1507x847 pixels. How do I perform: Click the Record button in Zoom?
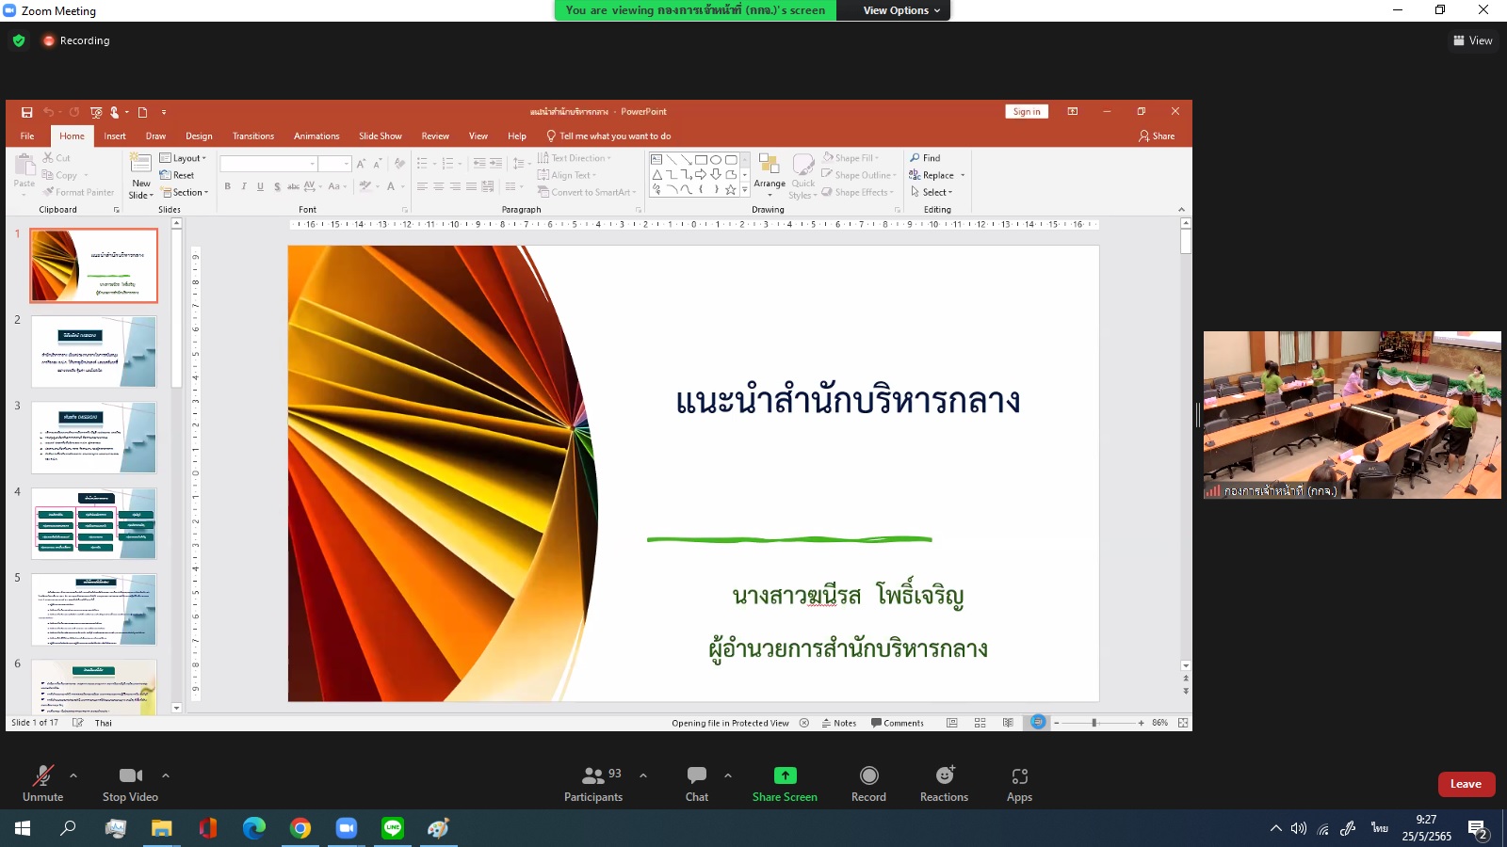pos(868,783)
